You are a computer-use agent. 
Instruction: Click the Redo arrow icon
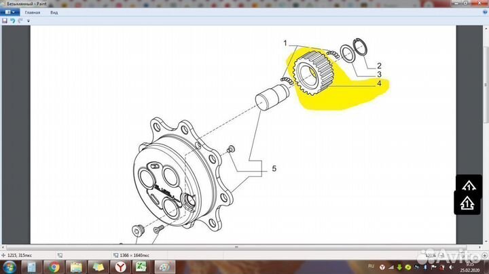[20, 20]
